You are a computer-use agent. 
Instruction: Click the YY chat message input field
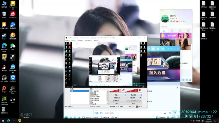pos(133,113)
